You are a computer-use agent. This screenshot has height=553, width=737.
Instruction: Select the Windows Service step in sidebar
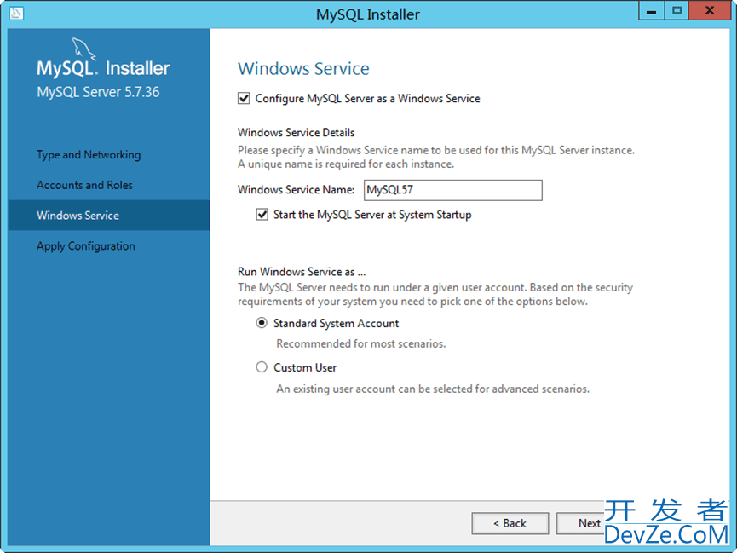point(108,216)
